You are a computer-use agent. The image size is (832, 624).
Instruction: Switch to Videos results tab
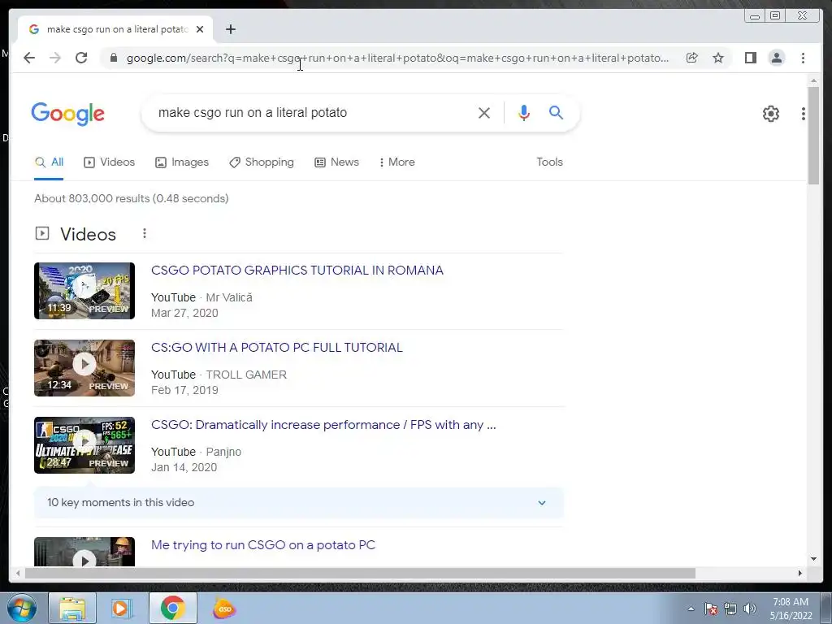(110, 162)
